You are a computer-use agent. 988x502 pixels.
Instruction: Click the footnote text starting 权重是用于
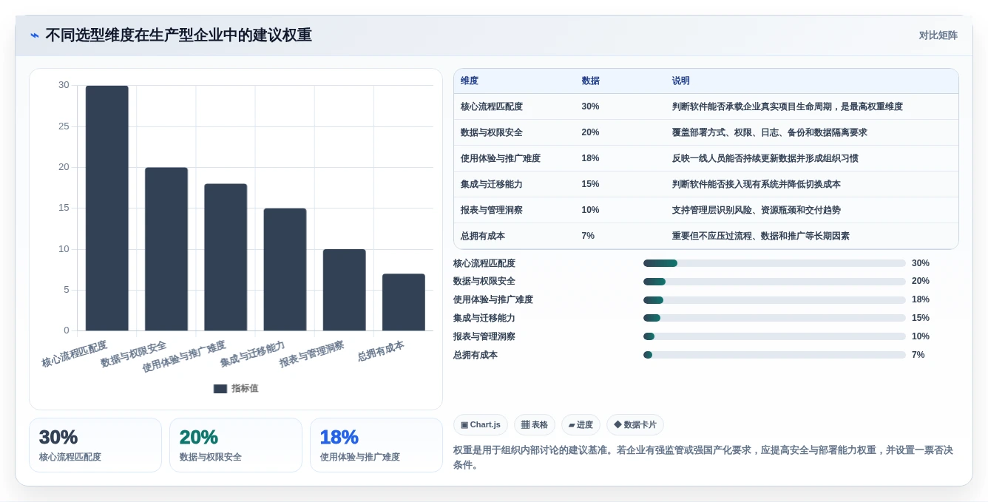tap(703, 458)
